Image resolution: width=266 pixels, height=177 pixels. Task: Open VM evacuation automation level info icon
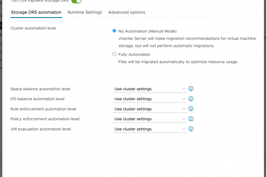(191, 129)
